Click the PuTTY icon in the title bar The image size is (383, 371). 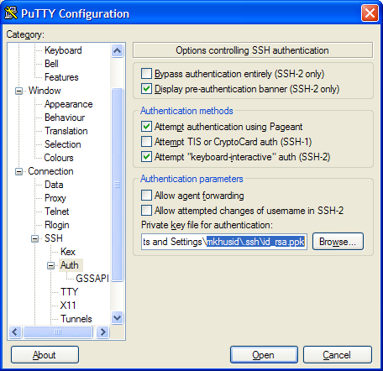pos(11,13)
